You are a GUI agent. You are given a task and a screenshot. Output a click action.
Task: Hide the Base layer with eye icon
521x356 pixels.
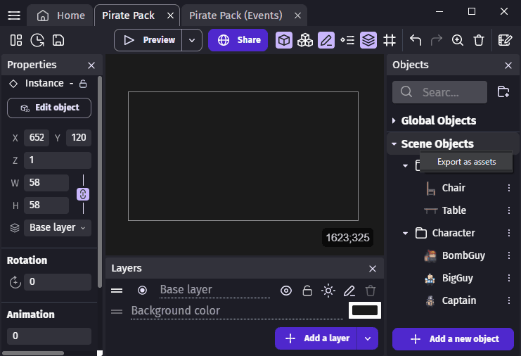click(x=286, y=291)
